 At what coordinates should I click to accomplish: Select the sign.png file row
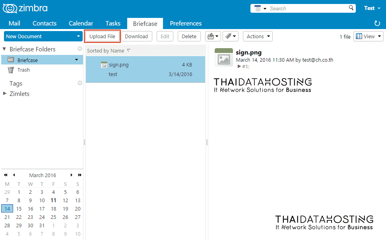tap(145, 70)
